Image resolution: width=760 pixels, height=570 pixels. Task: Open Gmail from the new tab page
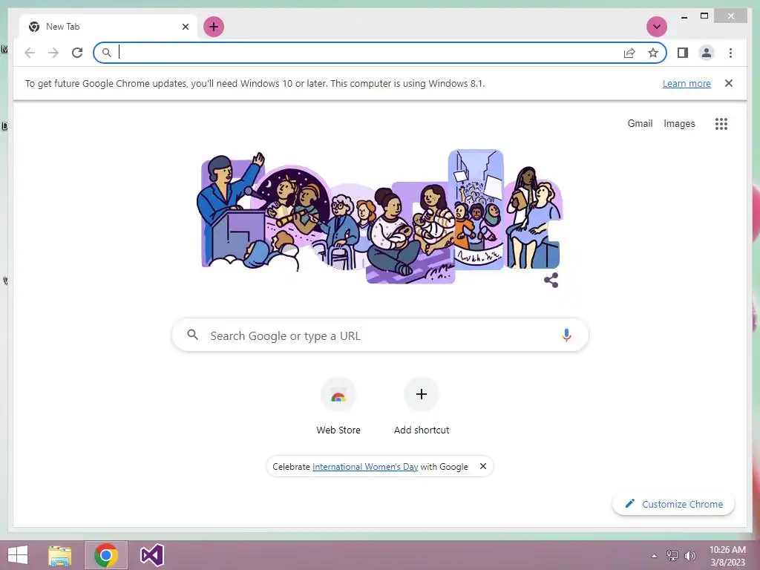(x=640, y=124)
